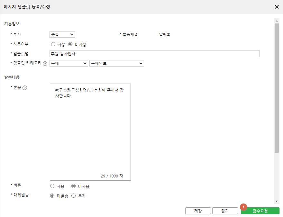Select 문자 radio for 대체발송
The image size is (283, 217).
tap(73, 196)
